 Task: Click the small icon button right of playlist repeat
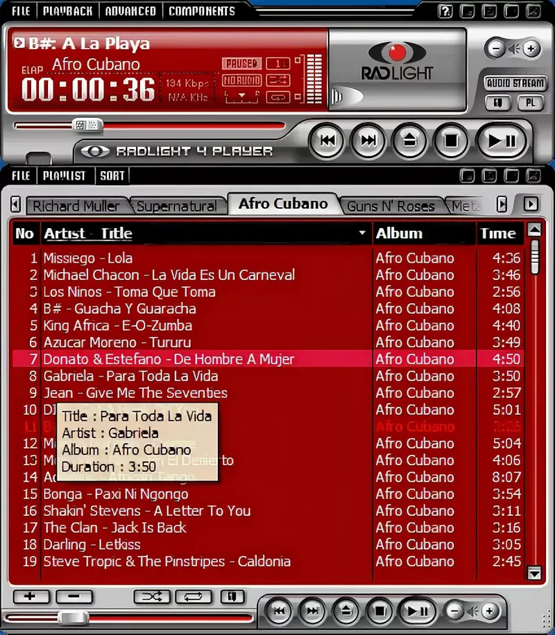coord(232,597)
